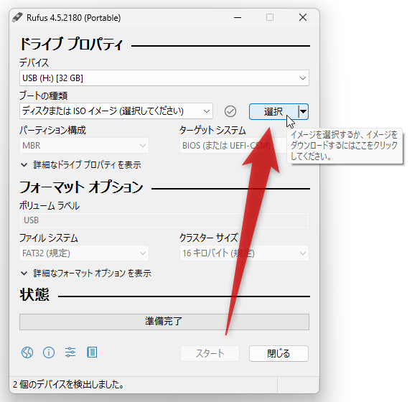Open the パーティション構成 MBR dropdown

click(84, 146)
